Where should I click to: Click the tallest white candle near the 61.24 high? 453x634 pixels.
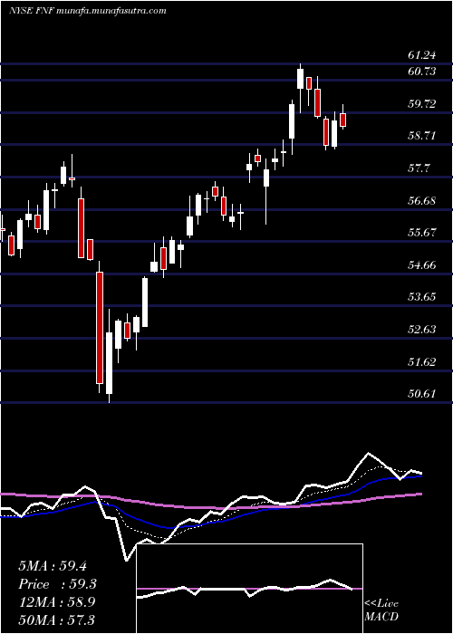tap(300, 79)
